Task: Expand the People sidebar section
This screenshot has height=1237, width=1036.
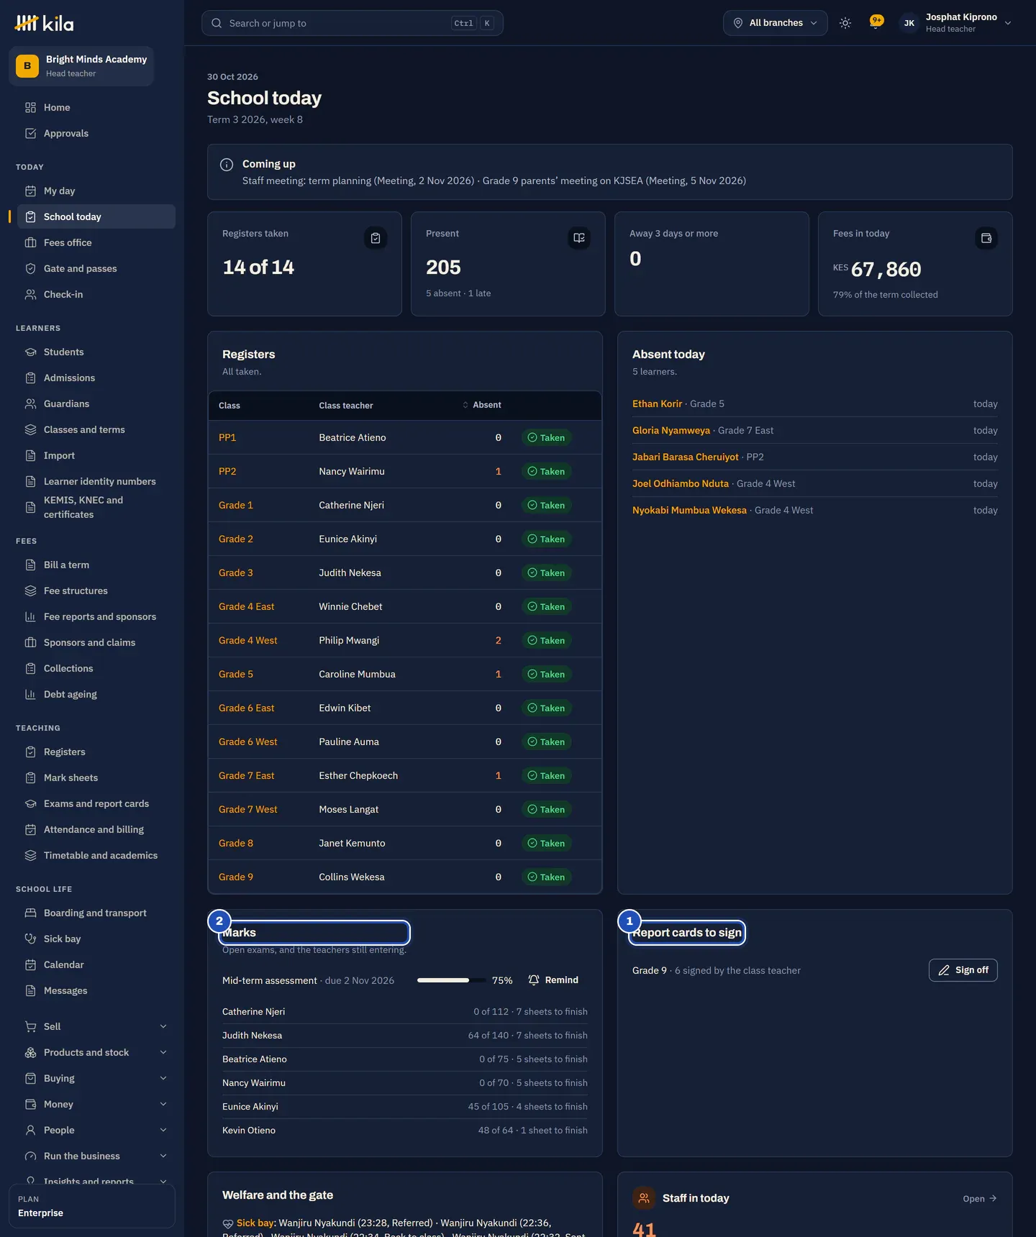Action: (x=96, y=1130)
